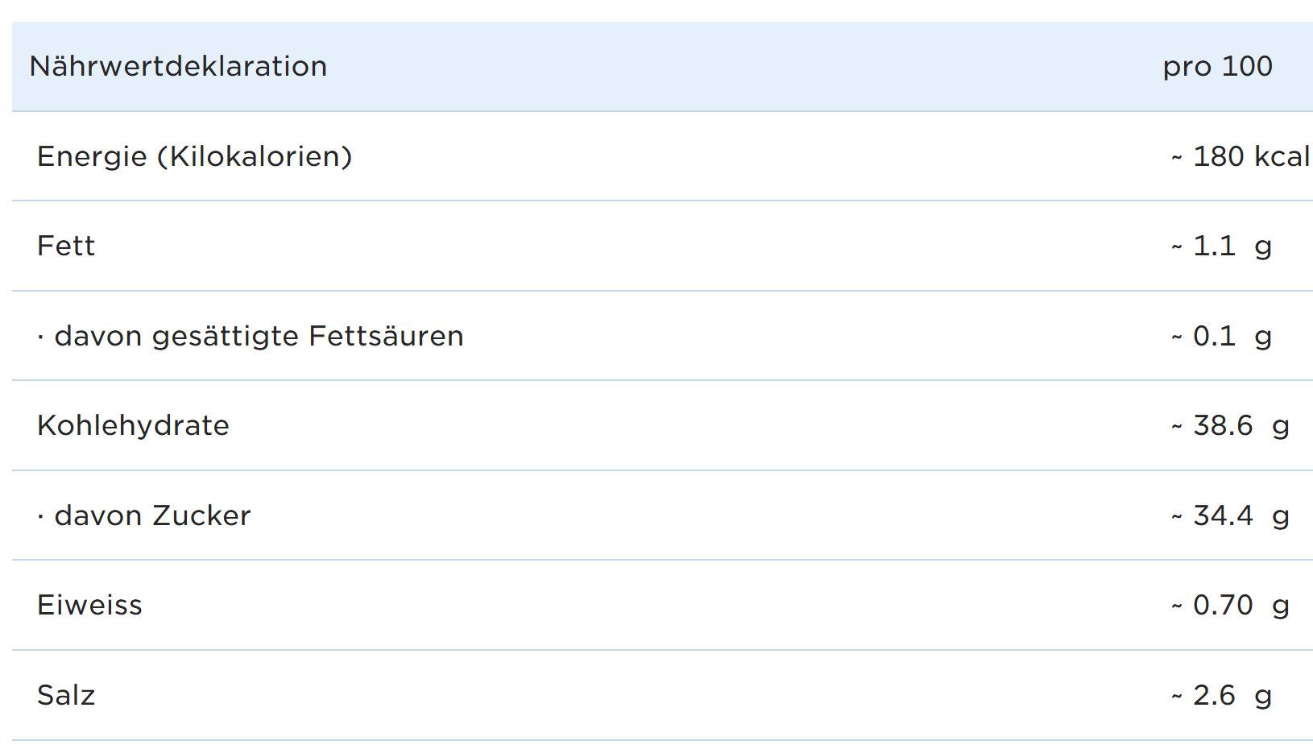Select the 1.1 fat value

tap(1214, 246)
